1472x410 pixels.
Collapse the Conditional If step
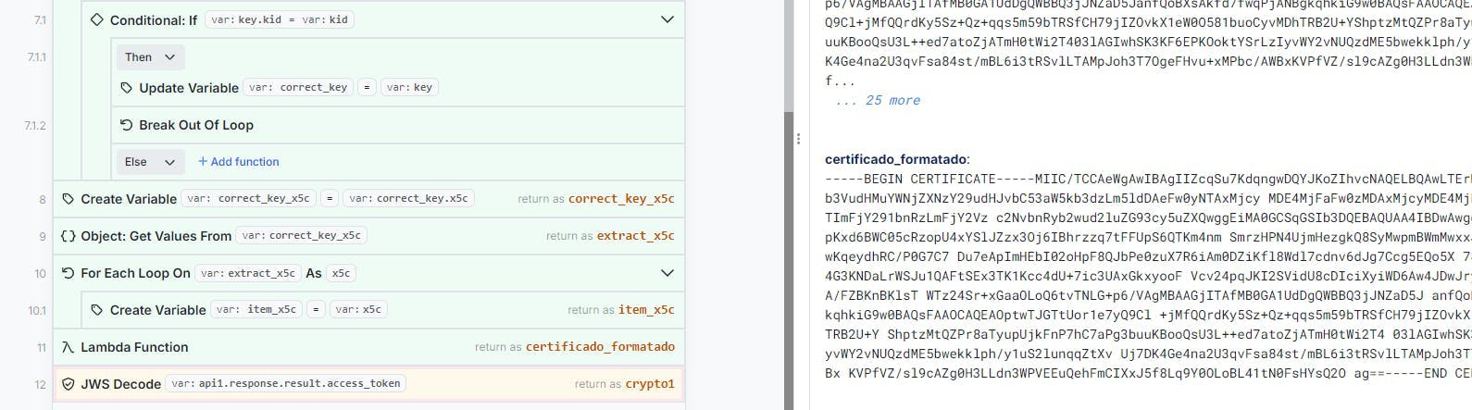pos(667,19)
